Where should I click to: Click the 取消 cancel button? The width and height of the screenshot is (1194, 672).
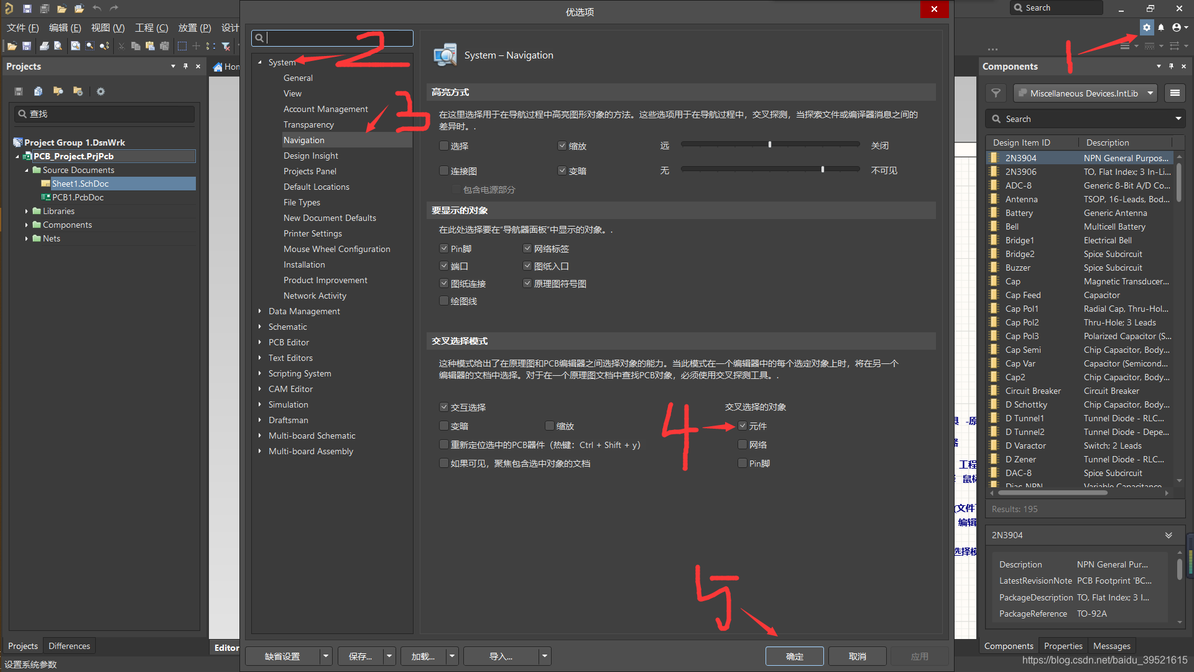857,656
